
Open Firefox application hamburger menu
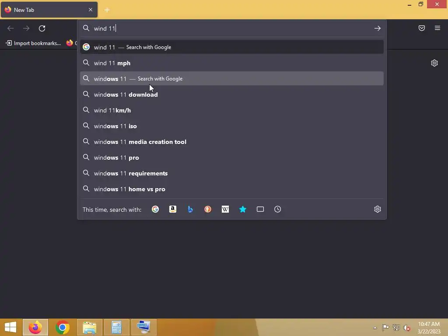(x=437, y=28)
